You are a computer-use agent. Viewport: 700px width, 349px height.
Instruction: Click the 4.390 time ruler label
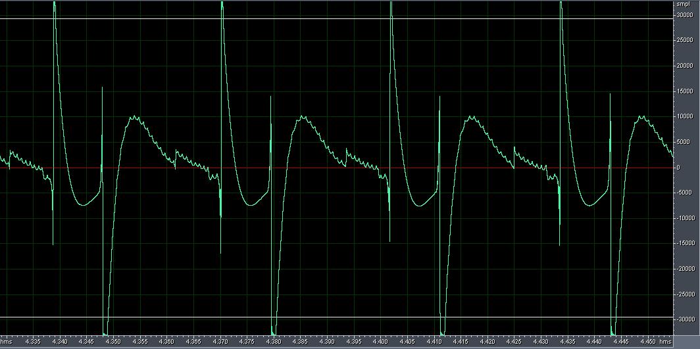coord(327,342)
